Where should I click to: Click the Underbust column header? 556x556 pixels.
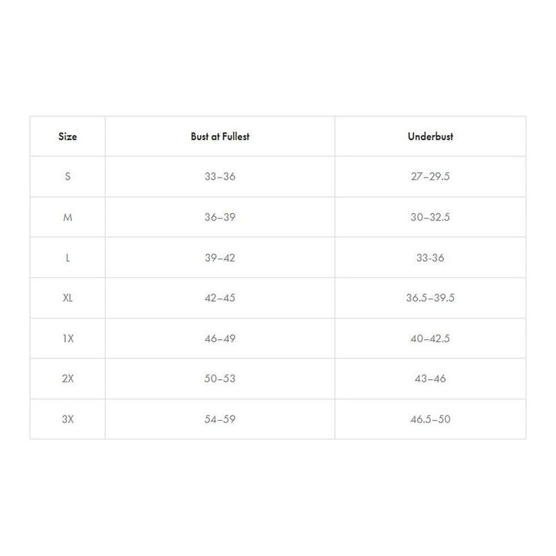[430, 137]
